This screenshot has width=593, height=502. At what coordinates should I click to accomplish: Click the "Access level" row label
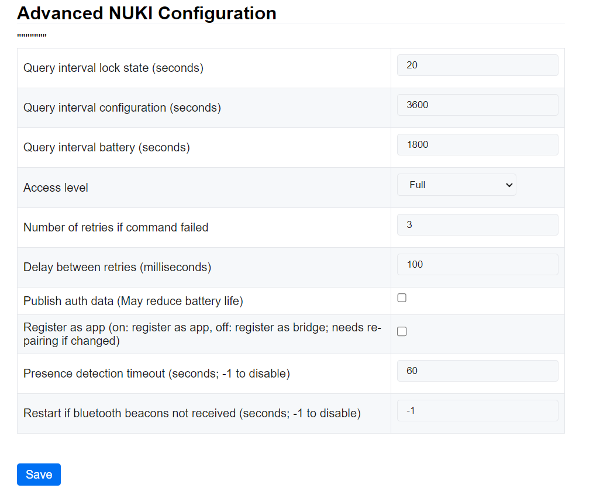56,188
